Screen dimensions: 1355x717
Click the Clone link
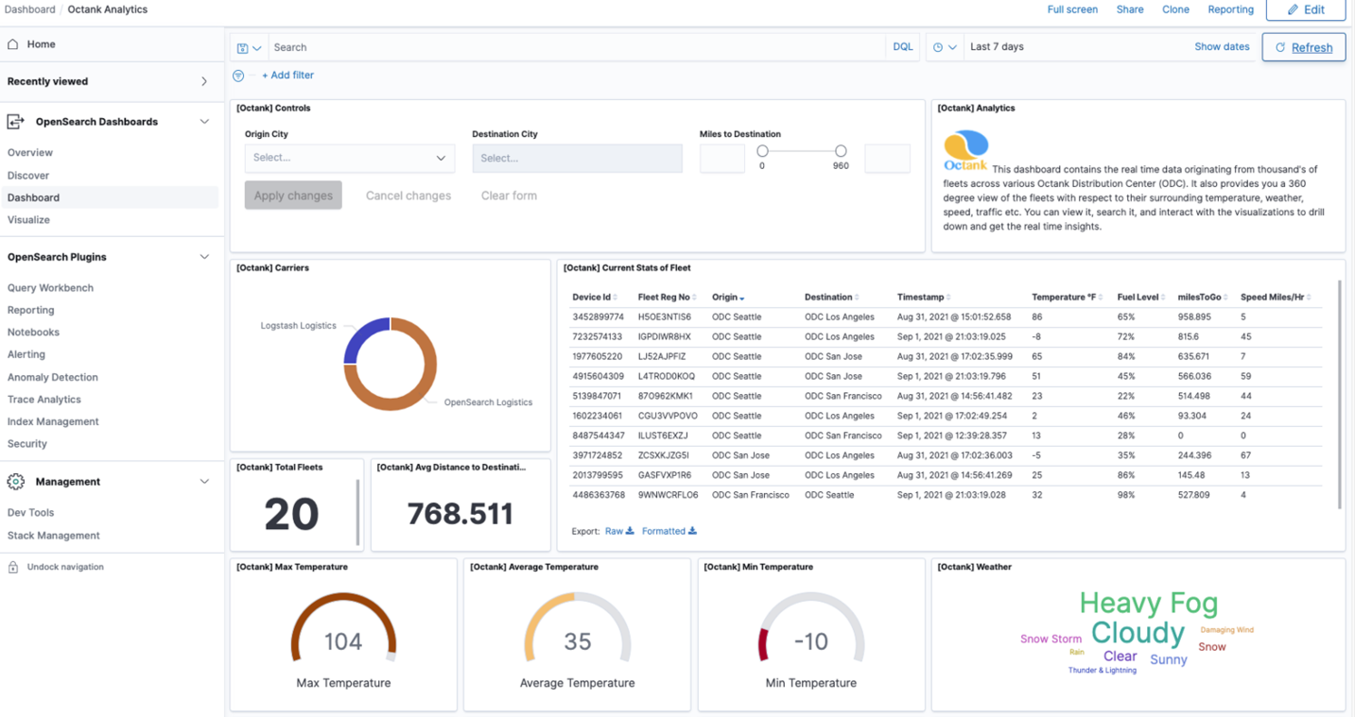tap(1175, 9)
